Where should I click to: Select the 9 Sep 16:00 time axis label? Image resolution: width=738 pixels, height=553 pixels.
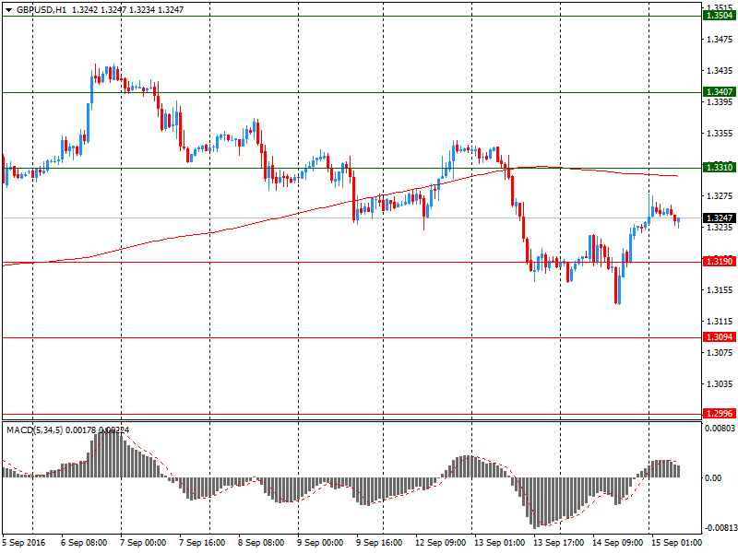[x=379, y=543]
